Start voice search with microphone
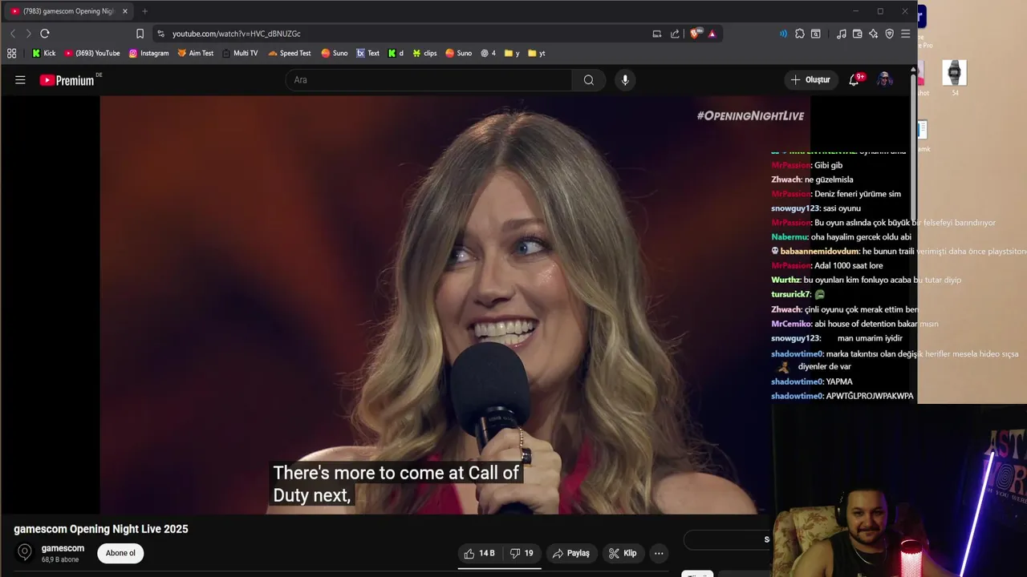The width and height of the screenshot is (1027, 577). pos(625,80)
